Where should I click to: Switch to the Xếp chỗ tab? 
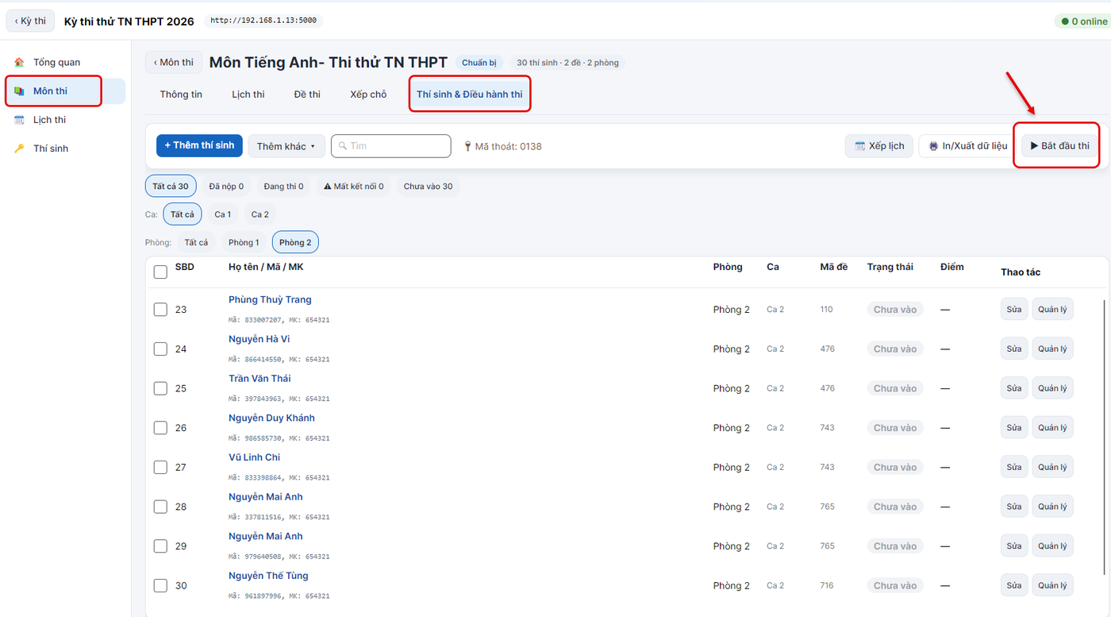(x=368, y=94)
